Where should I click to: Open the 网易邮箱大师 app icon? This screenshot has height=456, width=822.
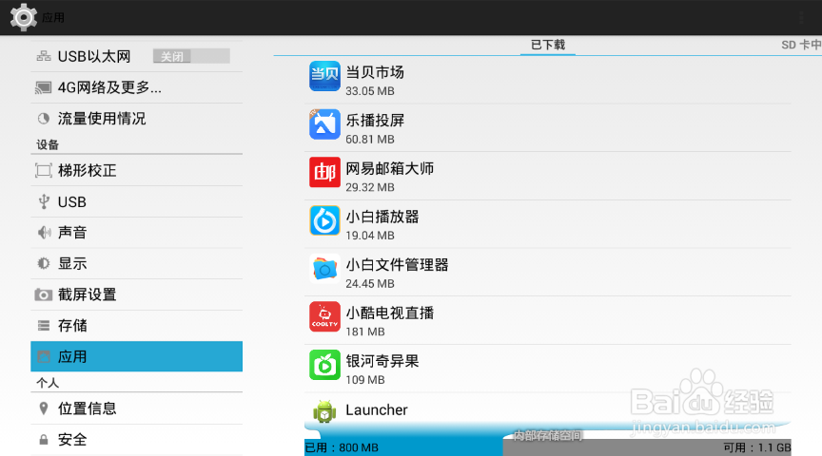click(324, 172)
